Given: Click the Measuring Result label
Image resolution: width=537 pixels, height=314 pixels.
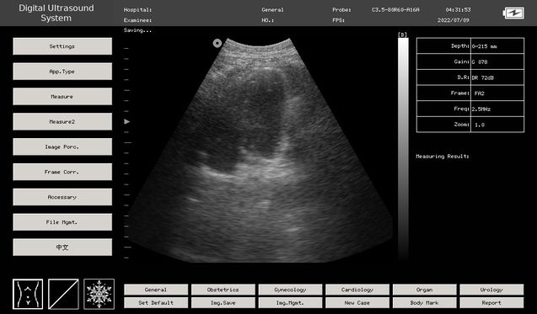Looking at the screenshot, I should pyautogui.click(x=443, y=157).
